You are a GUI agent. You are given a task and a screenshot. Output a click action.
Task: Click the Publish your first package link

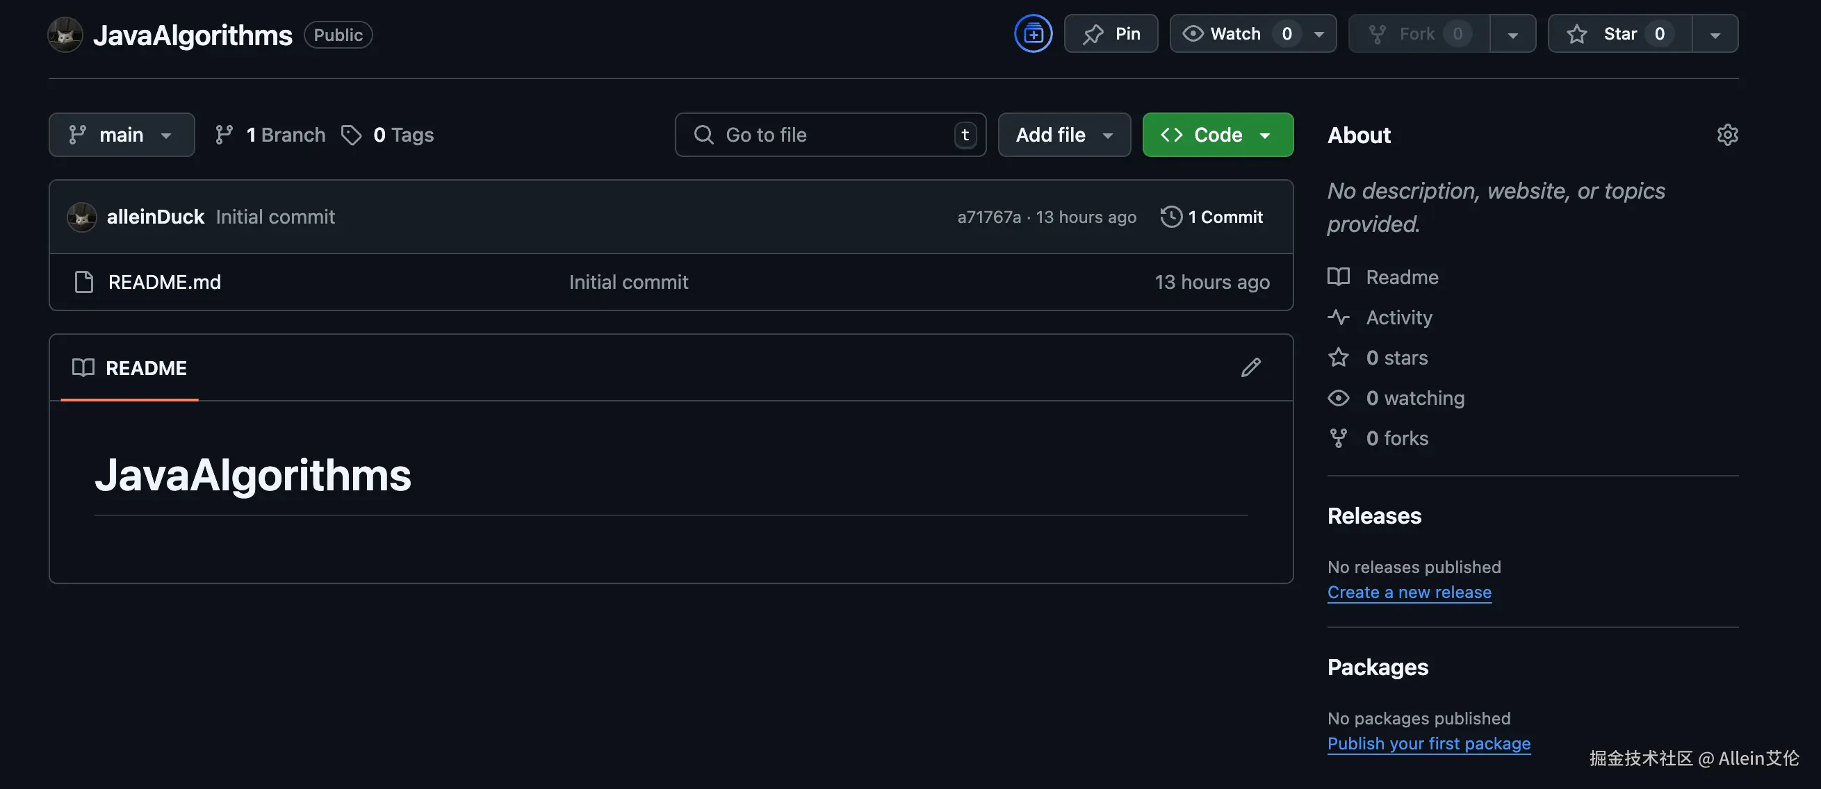(1428, 743)
